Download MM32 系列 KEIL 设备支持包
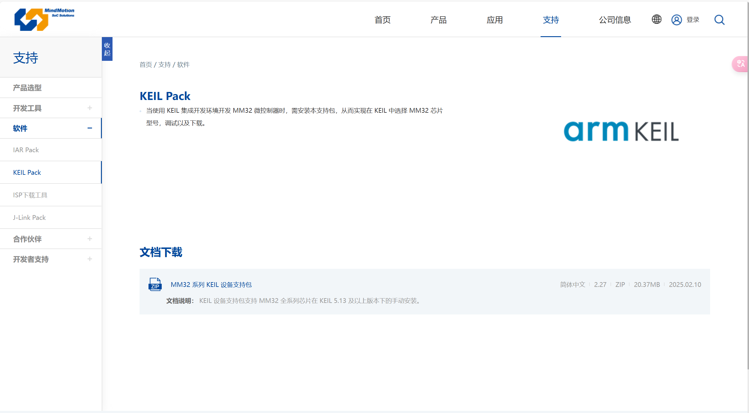 click(211, 285)
